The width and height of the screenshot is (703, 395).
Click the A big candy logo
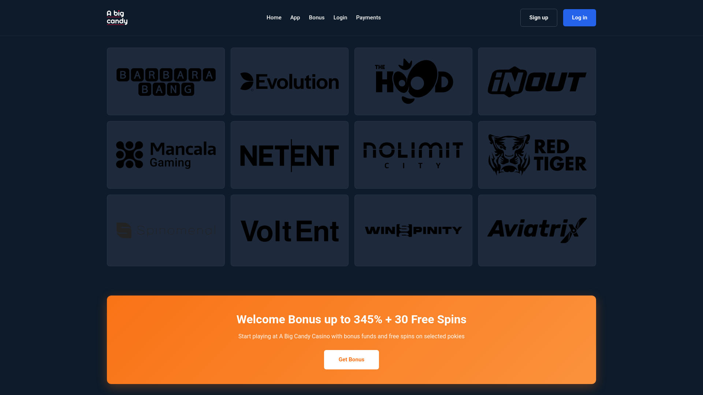(117, 18)
